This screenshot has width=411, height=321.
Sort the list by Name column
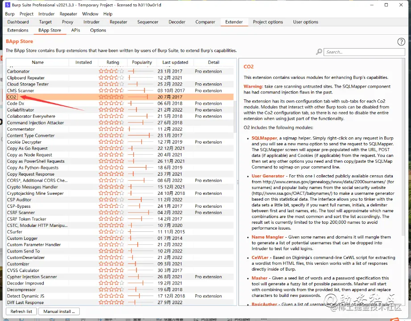pyautogui.click(x=38, y=62)
